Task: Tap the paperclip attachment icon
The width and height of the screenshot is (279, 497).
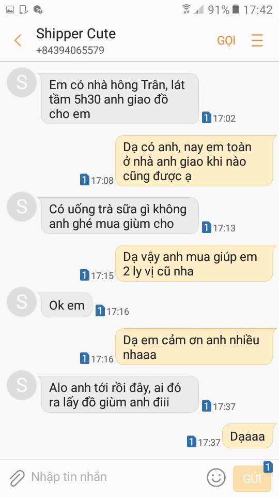Action: coord(17,478)
